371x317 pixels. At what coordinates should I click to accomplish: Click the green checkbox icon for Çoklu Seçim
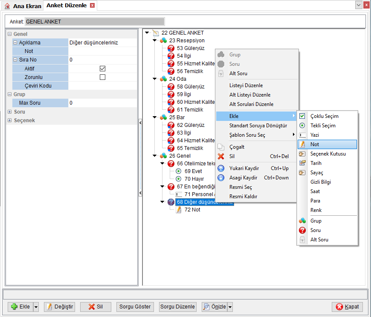tap(302, 116)
